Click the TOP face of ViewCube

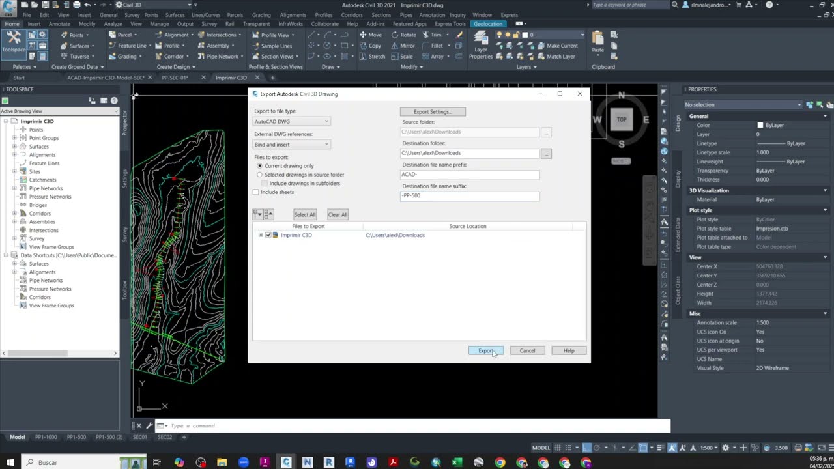click(622, 119)
